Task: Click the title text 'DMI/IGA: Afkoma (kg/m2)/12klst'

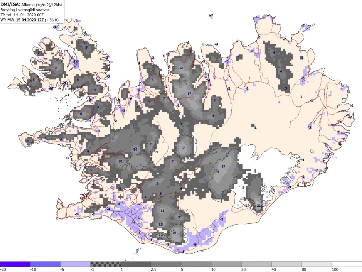Action: [31, 5]
